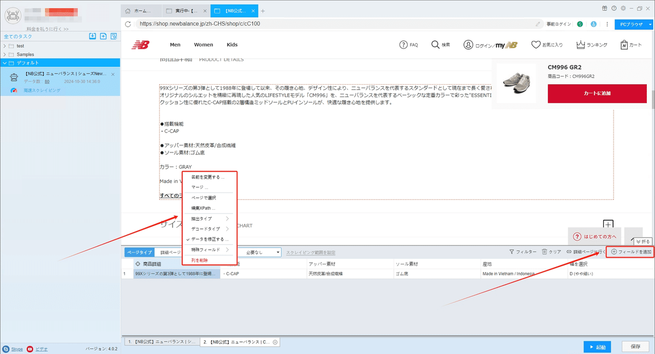655x354 pixels.
Task: Click the Women navigation link
Action: [x=204, y=45]
